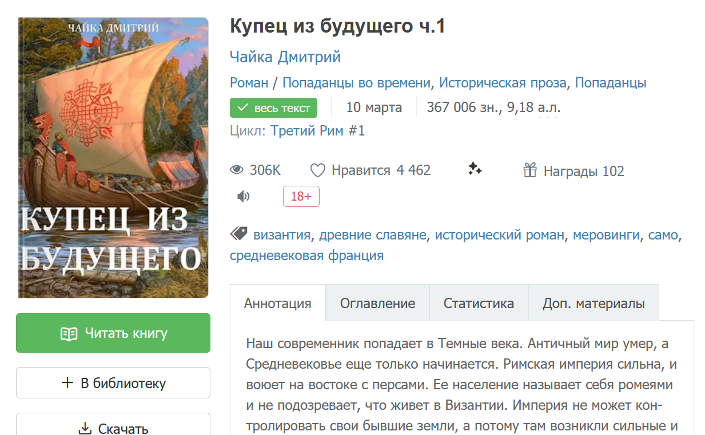The height and width of the screenshot is (435, 705).
Task: Click the весь текст status badge
Action: point(273,107)
